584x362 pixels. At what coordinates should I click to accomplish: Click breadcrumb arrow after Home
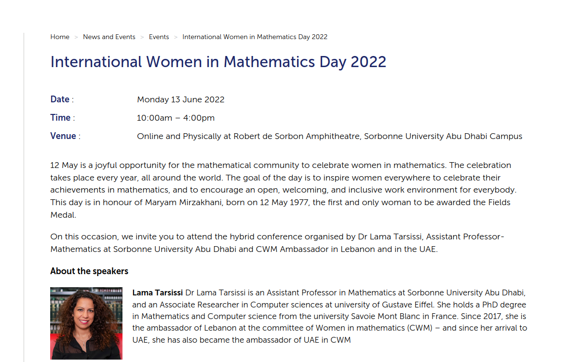tap(76, 37)
